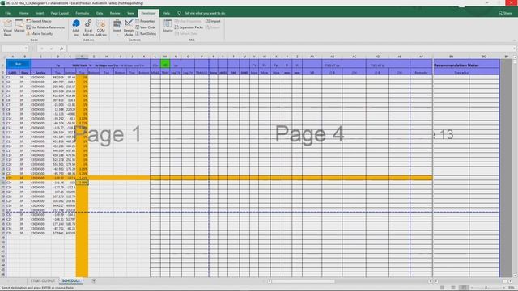Switch to the Page Layout tab

click(x=59, y=13)
